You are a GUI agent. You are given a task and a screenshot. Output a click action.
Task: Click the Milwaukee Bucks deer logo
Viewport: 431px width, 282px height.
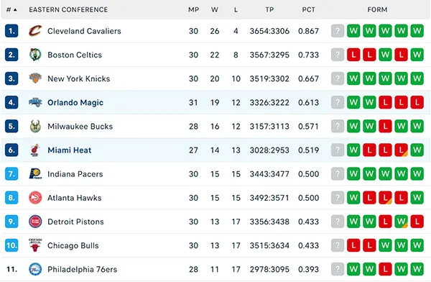coord(35,126)
